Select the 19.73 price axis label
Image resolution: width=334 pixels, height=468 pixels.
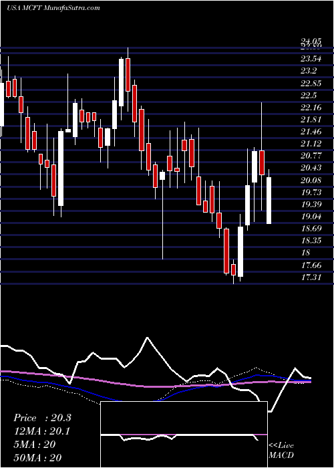(311, 193)
